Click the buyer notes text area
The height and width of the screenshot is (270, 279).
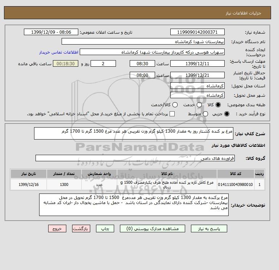pos(134,205)
